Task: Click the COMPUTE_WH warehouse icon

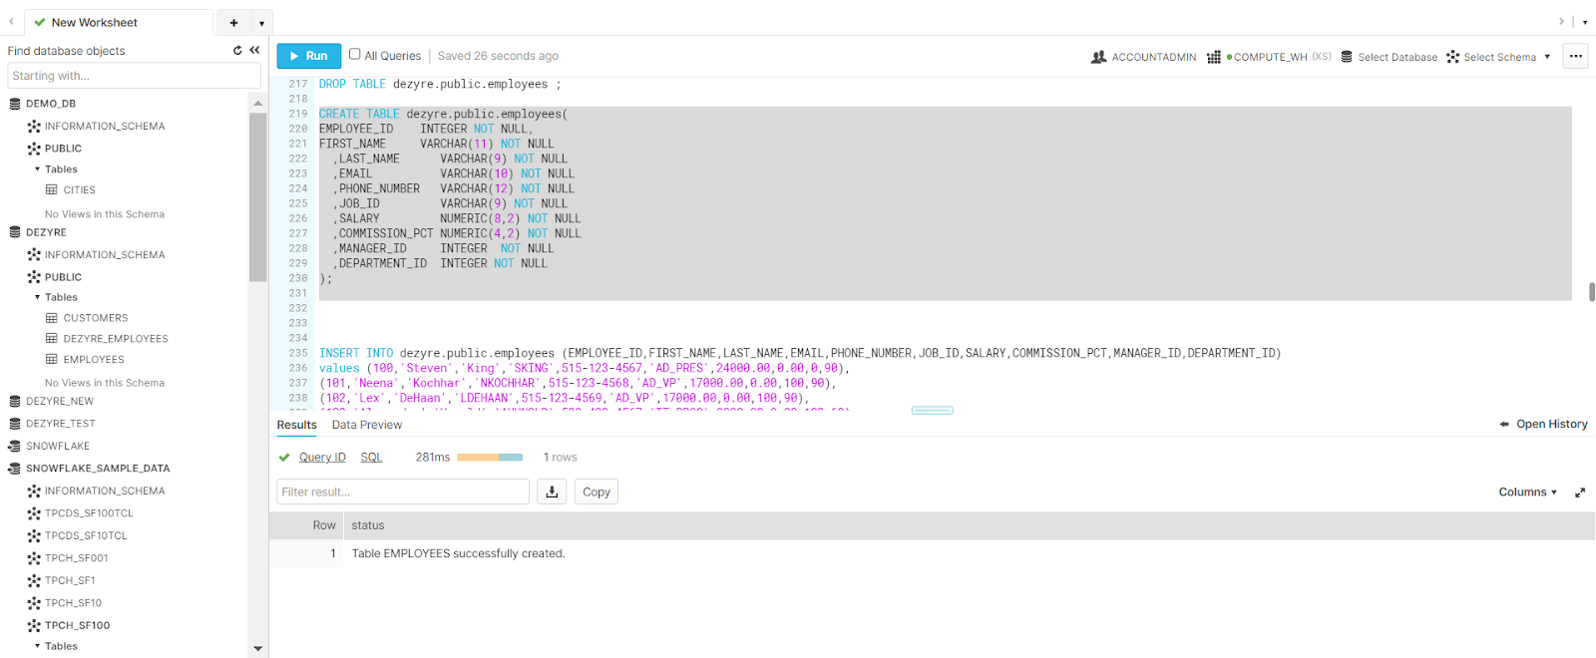Action: (x=1214, y=57)
